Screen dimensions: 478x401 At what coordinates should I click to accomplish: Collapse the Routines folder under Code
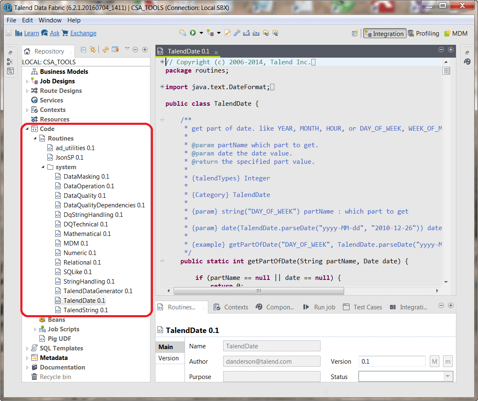coord(35,138)
